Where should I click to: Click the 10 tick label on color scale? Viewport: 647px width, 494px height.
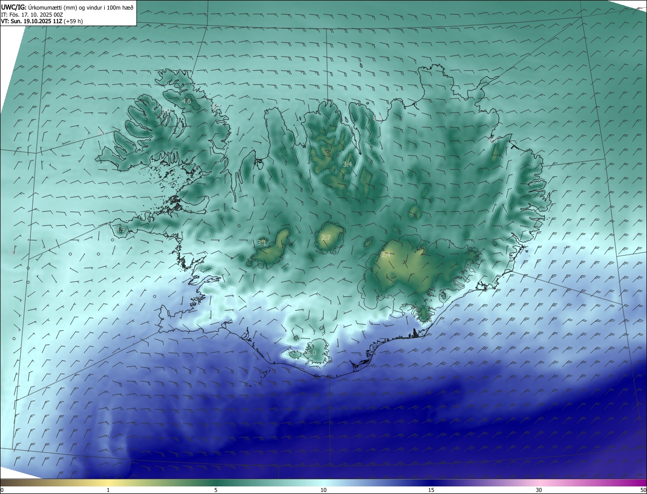(x=323, y=490)
